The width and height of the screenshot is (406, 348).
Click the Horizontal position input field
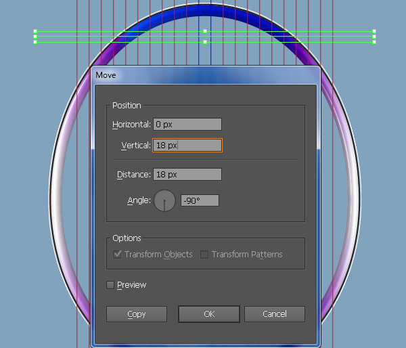tap(187, 125)
